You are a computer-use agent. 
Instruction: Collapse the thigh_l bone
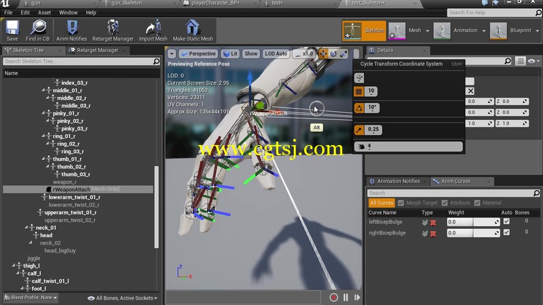14,266
